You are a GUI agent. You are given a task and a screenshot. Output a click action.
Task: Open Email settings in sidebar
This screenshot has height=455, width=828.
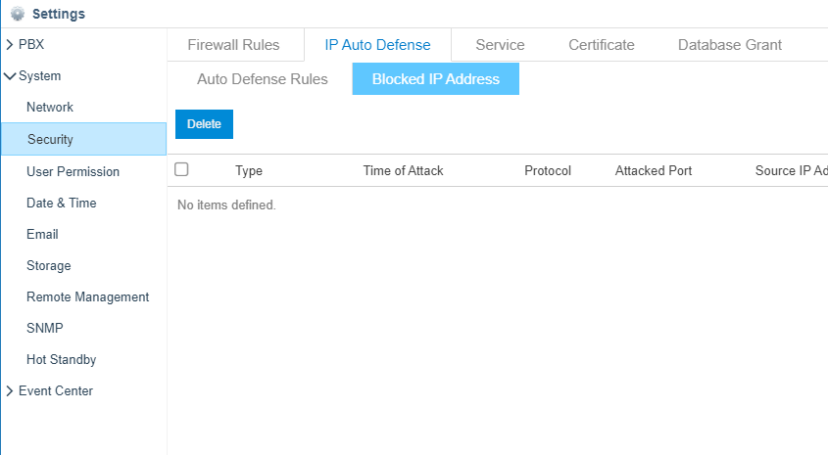(42, 234)
